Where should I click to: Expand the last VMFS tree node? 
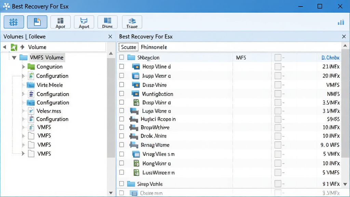[23, 154]
